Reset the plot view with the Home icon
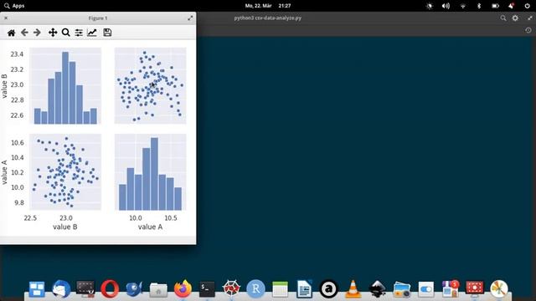Image resolution: width=536 pixels, height=301 pixels. point(11,33)
